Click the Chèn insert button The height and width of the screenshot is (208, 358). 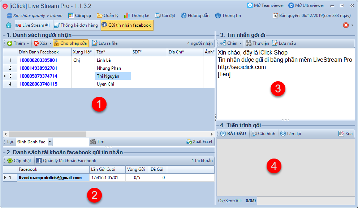229,43
